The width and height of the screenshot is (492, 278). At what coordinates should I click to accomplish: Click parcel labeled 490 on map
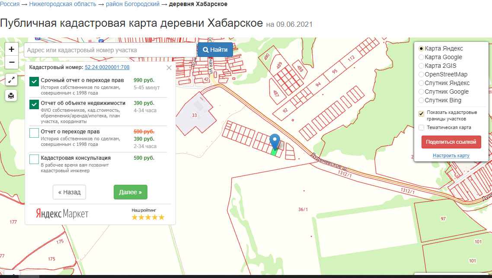[x=267, y=57]
